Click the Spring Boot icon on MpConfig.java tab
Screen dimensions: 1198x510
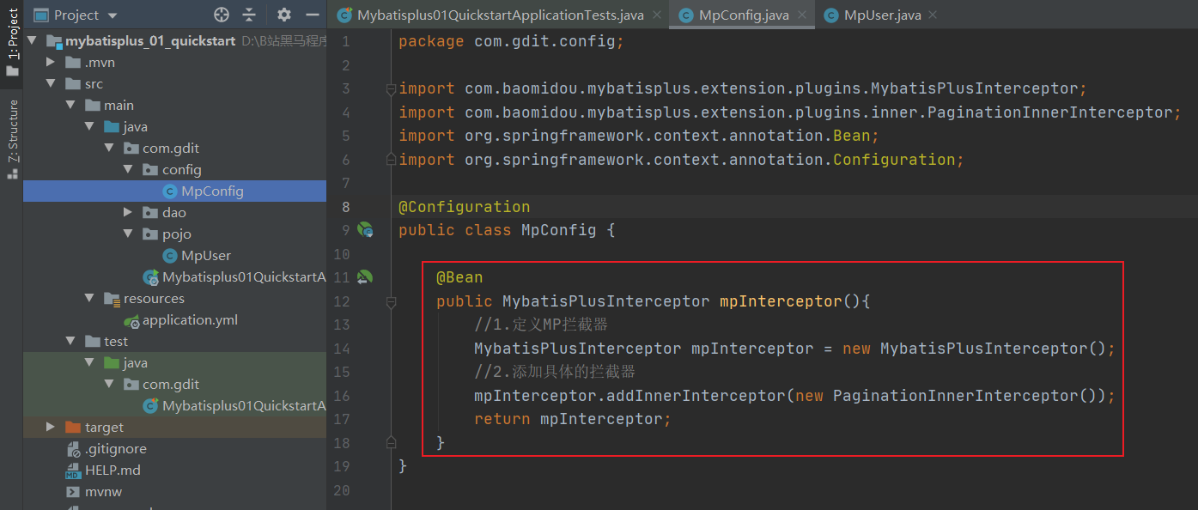pyautogui.click(x=685, y=15)
